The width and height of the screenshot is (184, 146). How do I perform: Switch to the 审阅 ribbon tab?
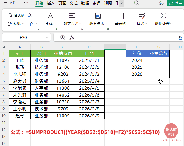(97, 3)
